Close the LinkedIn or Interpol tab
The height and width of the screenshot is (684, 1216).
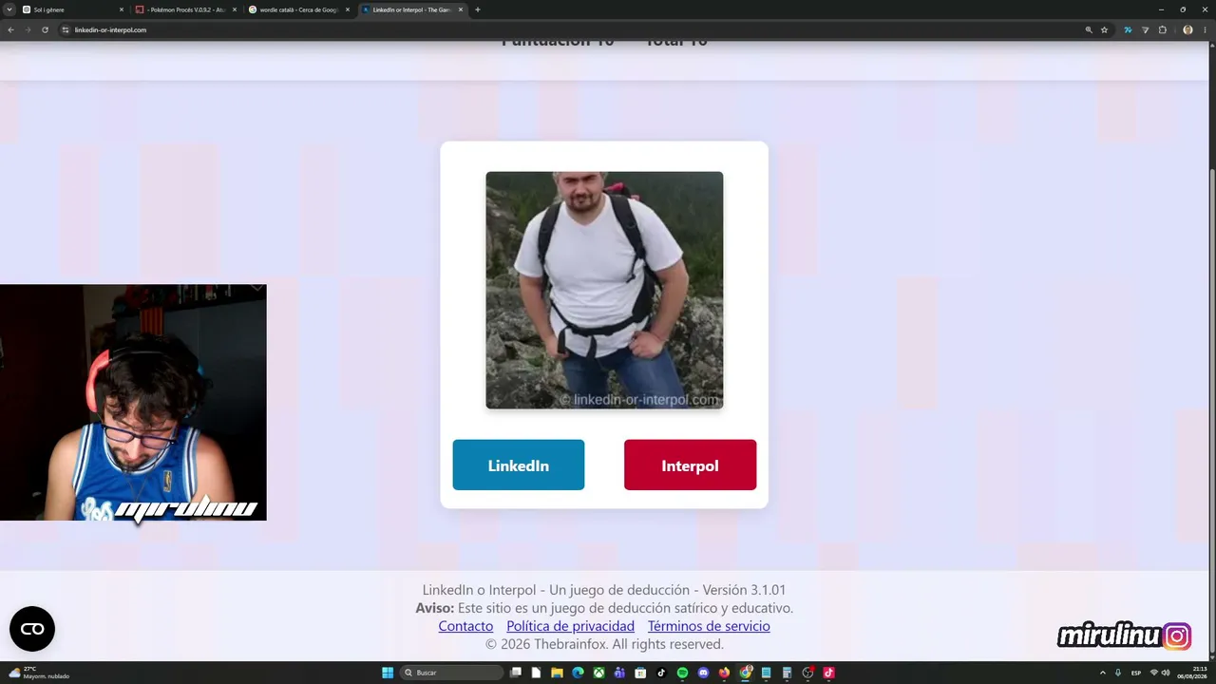coord(461,9)
